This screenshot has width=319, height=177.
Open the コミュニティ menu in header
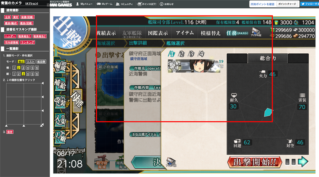[124, 4]
